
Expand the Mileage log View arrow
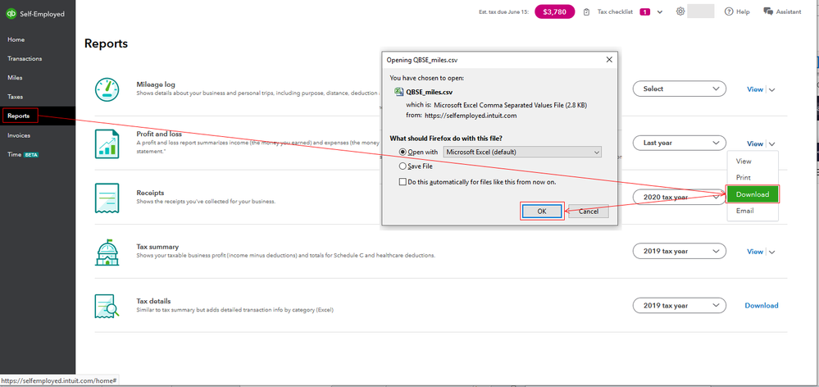[x=772, y=90]
